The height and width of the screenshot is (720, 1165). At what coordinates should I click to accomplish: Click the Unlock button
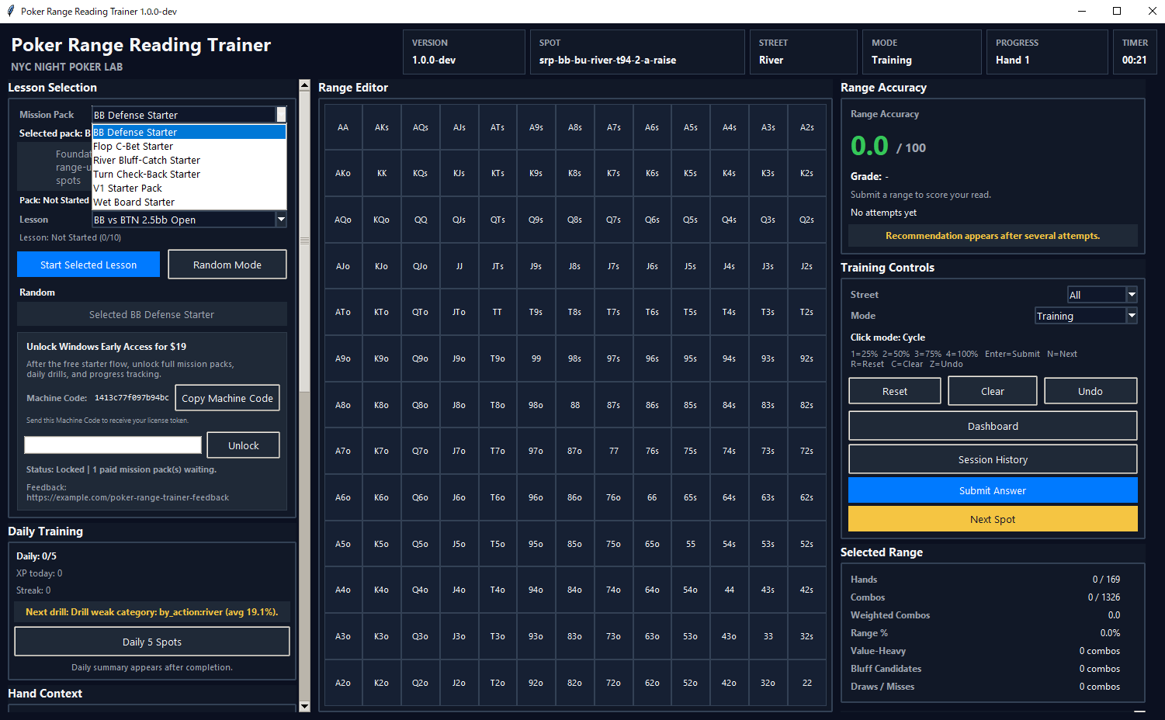click(244, 445)
